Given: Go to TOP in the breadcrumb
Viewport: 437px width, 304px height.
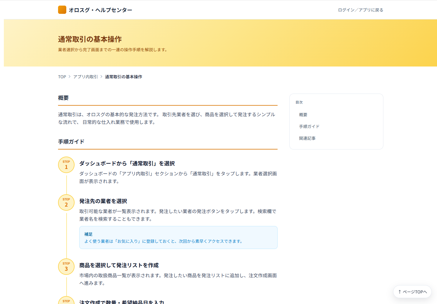Looking at the screenshot, I should point(62,77).
